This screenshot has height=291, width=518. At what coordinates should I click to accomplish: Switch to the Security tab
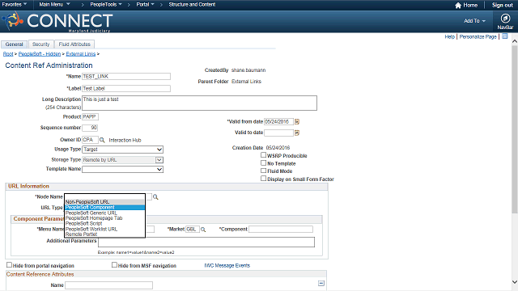(x=41, y=44)
